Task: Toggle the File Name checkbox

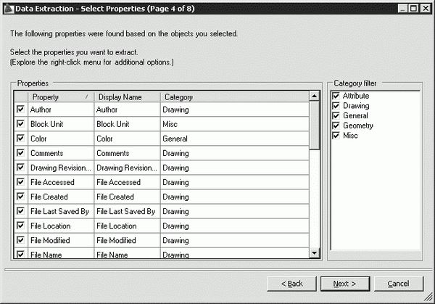Action: (20, 254)
